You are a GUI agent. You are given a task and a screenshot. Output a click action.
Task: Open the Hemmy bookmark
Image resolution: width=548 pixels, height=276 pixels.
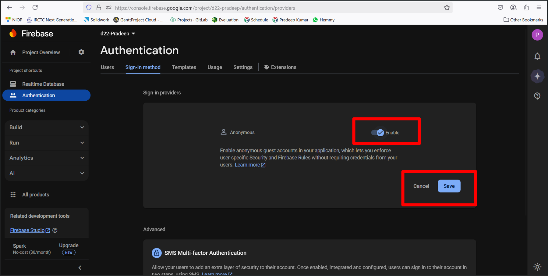point(324,20)
